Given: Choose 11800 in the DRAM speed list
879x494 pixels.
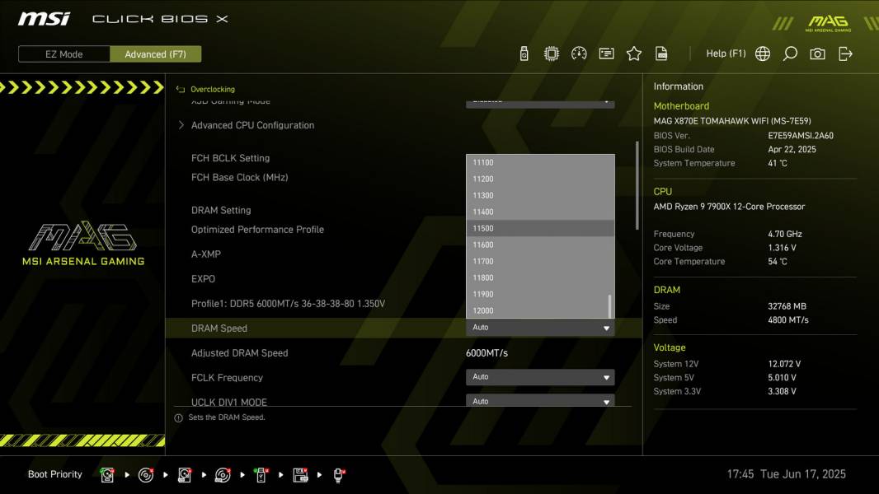Looking at the screenshot, I should tap(540, 278).
